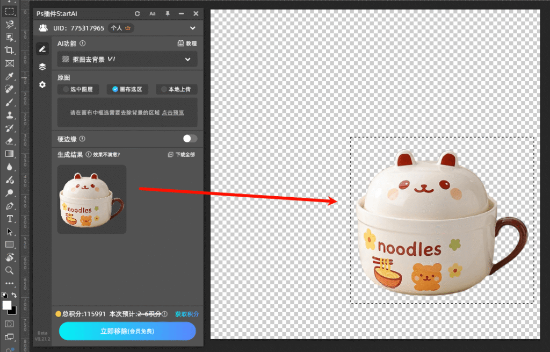Click the foreground color swatch

pos(7,305)
